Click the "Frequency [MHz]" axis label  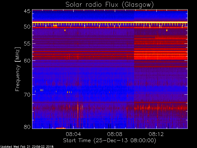18,69
